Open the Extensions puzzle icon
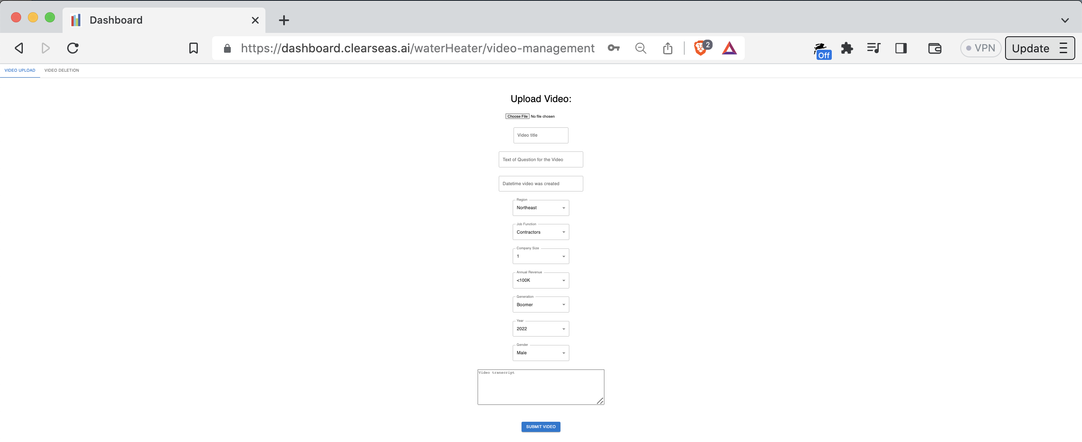The image size is (1082, 442). coord(847,48)
